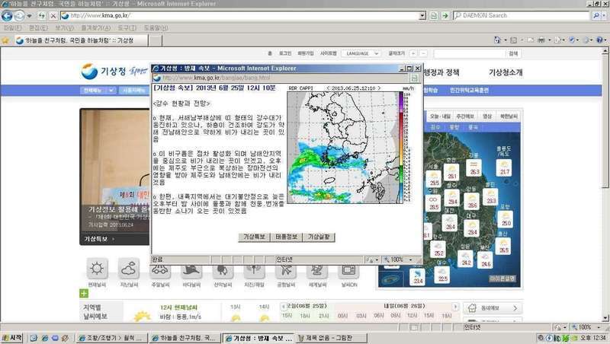Open the 주말날씨 car icon
Screen dimensions: 610x344
(x=160, y=272)
